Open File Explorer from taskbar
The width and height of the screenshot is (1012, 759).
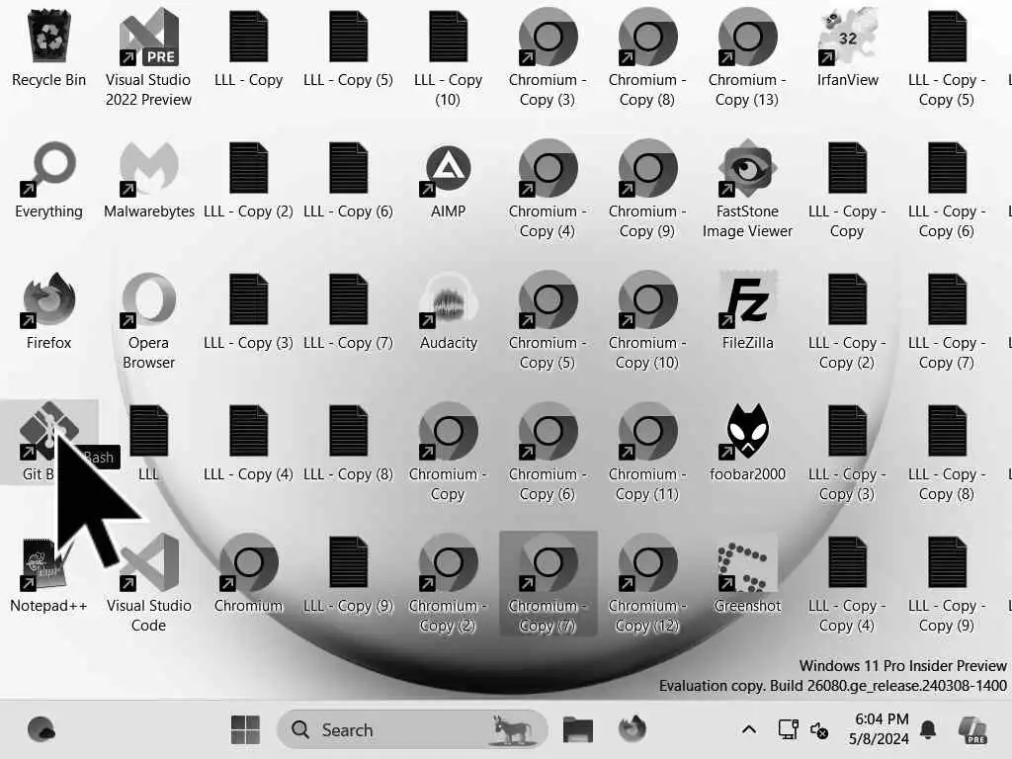[x=577, y=730]
